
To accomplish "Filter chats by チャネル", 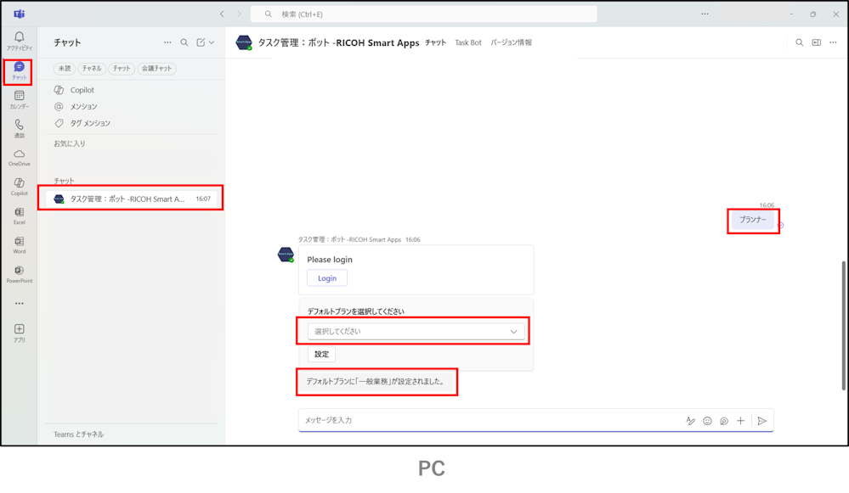I will (x=92, y=69).
